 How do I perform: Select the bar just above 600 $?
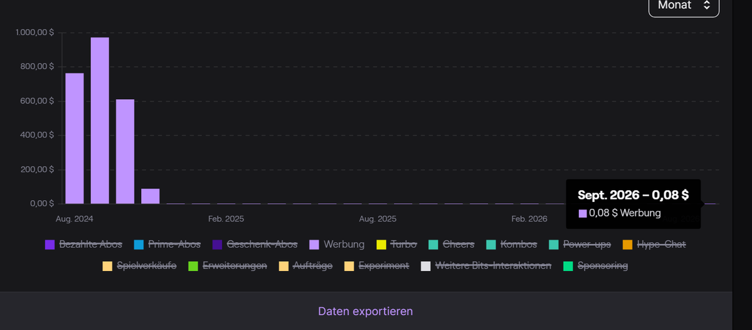(x=125, y=152)
